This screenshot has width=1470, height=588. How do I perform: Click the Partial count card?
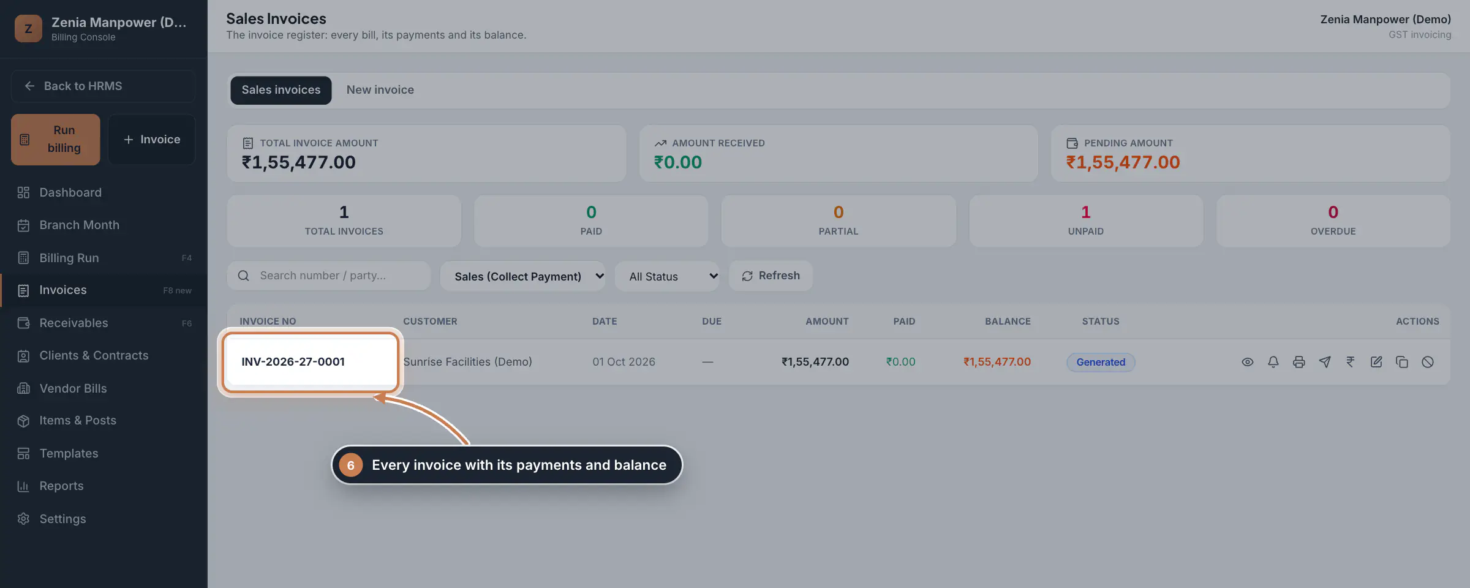pyautogui.click(x=839, y=221)
